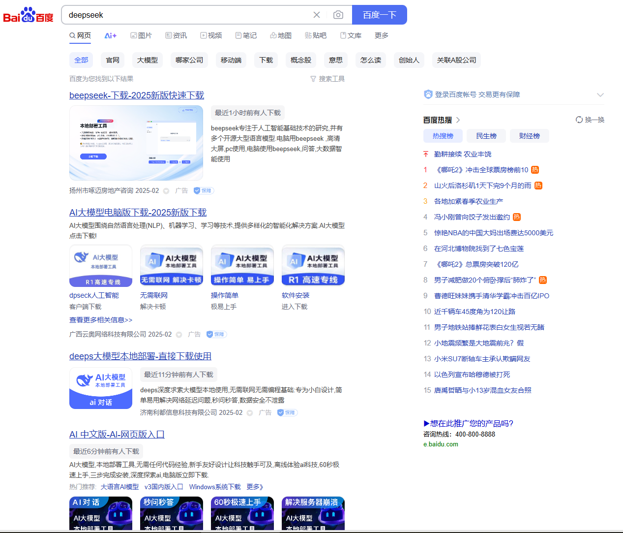Image resolution: width=623 pixels, height=533 pixels.
Task: Open camera image search icon
Action: pyautogui.click(x=338, y=15)
